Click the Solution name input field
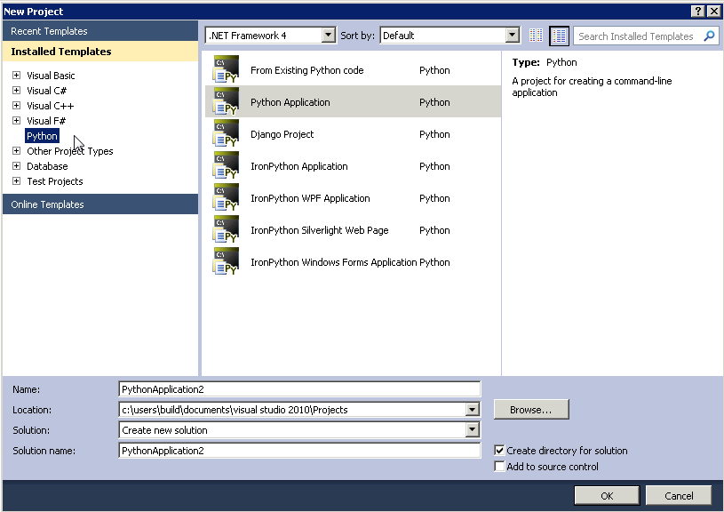The image size is (724, 512). click(299, 450)
